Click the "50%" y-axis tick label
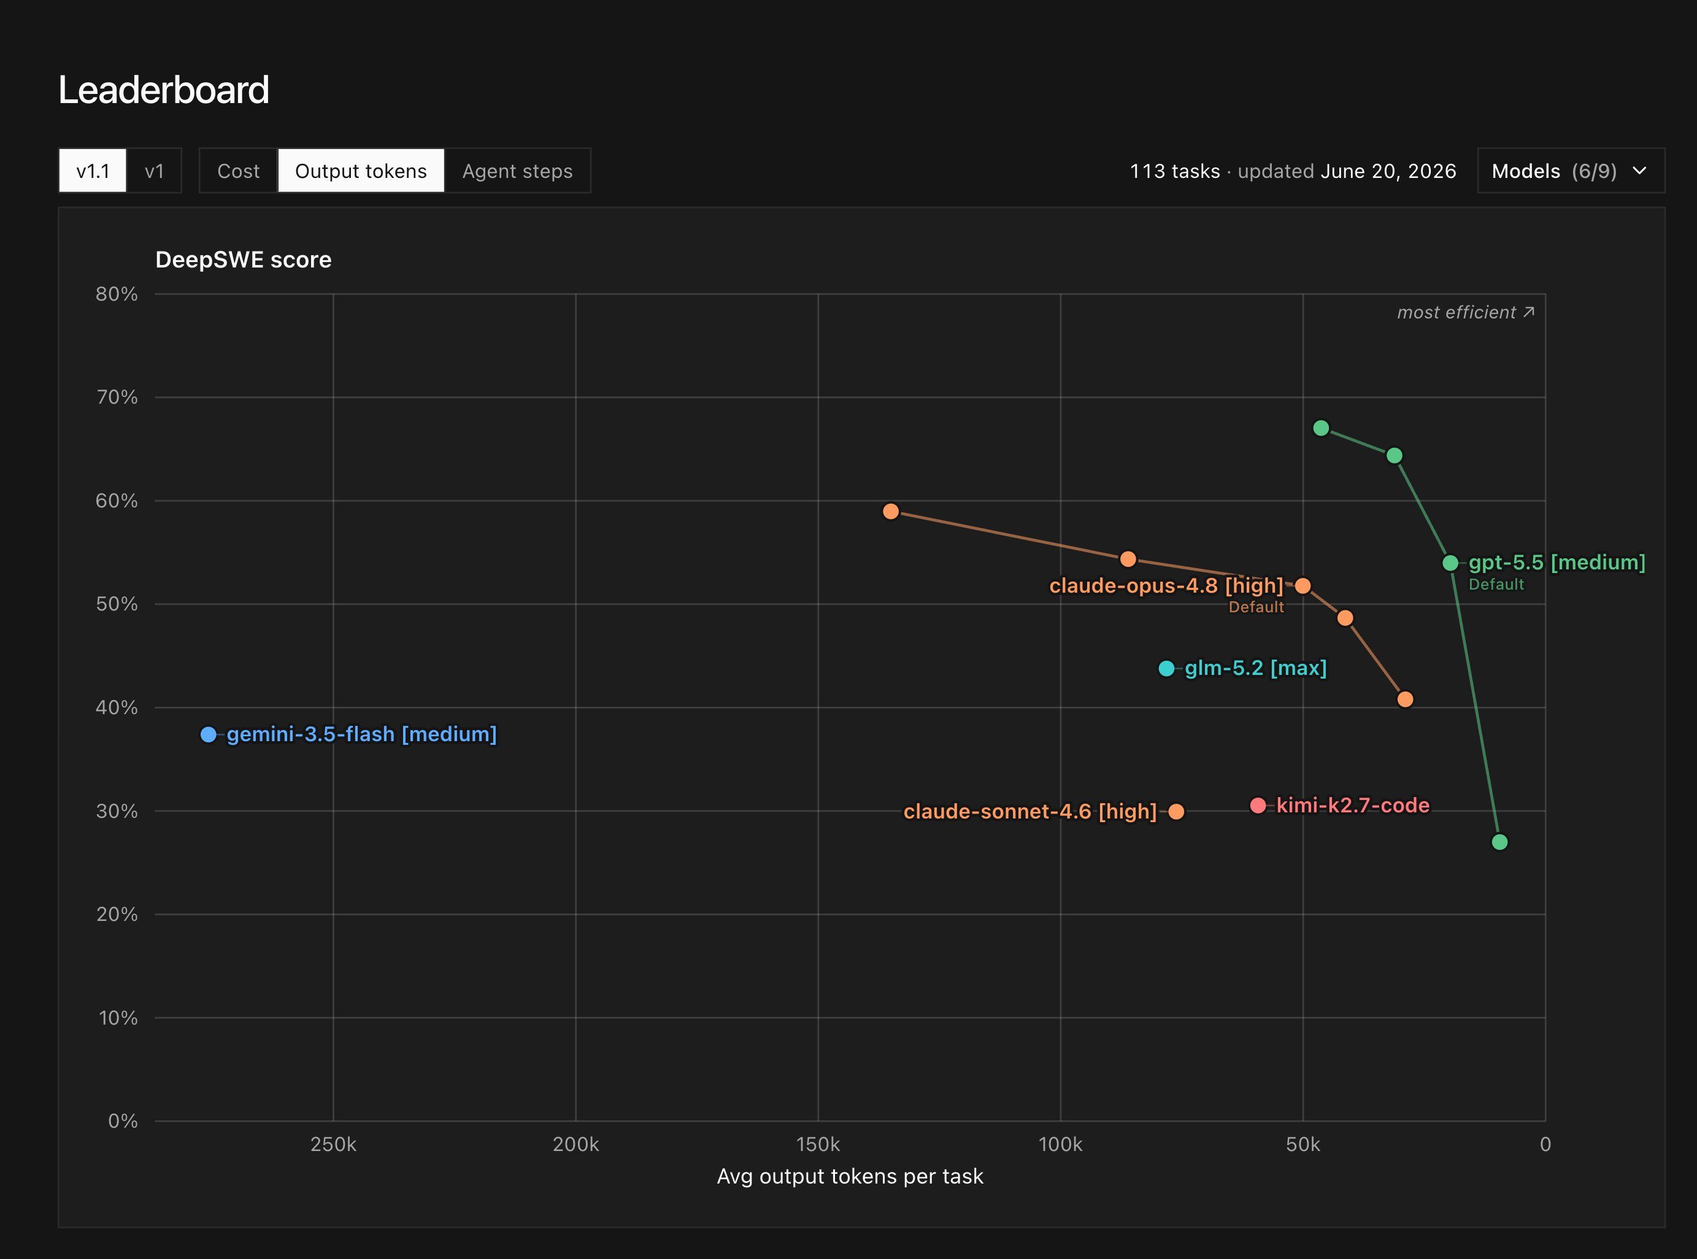 tap(117, 604)
